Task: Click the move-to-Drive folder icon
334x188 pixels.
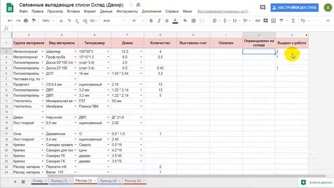Action: coord(138,5)
